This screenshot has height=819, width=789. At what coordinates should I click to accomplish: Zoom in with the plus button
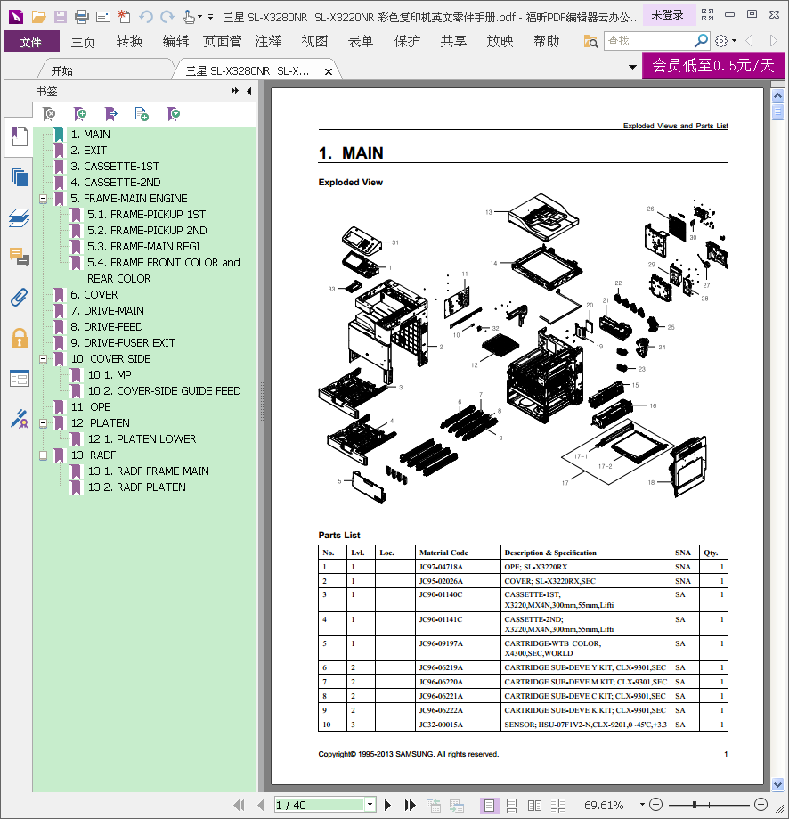pyautogui.click(x=761, y=805)
